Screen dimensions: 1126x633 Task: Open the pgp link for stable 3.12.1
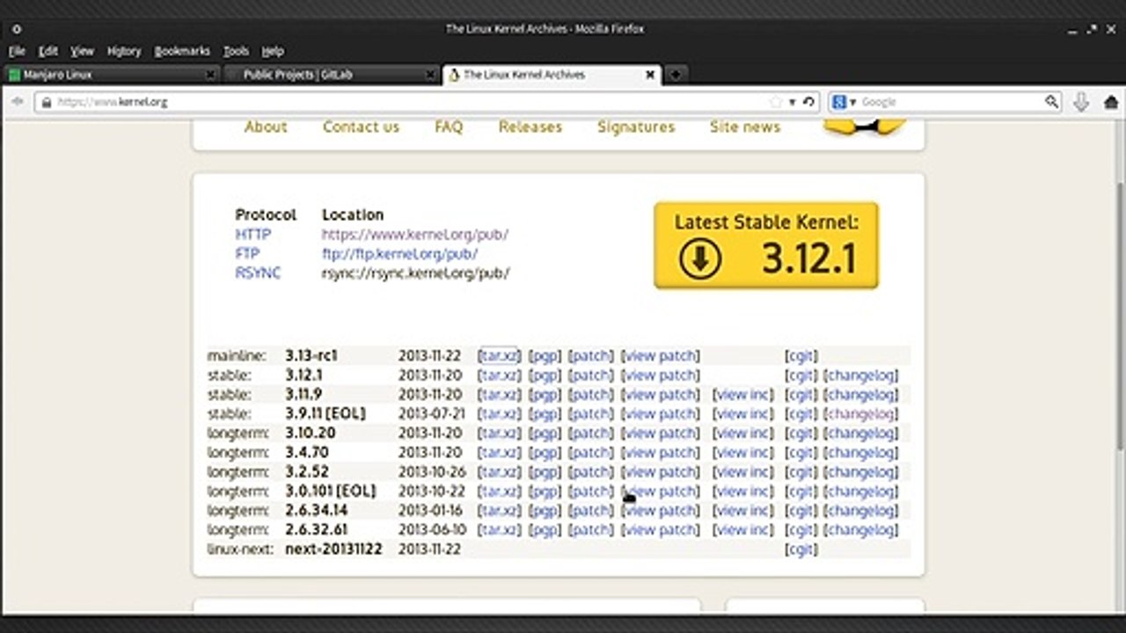point(545,375)
